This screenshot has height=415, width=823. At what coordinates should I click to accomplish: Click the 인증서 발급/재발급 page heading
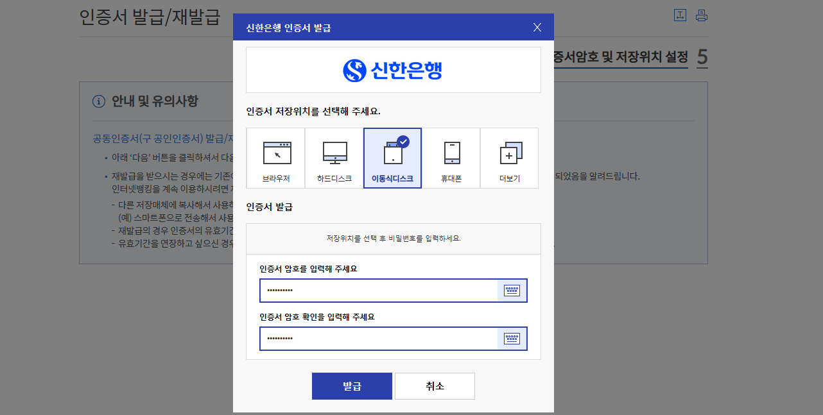(150, 17)
